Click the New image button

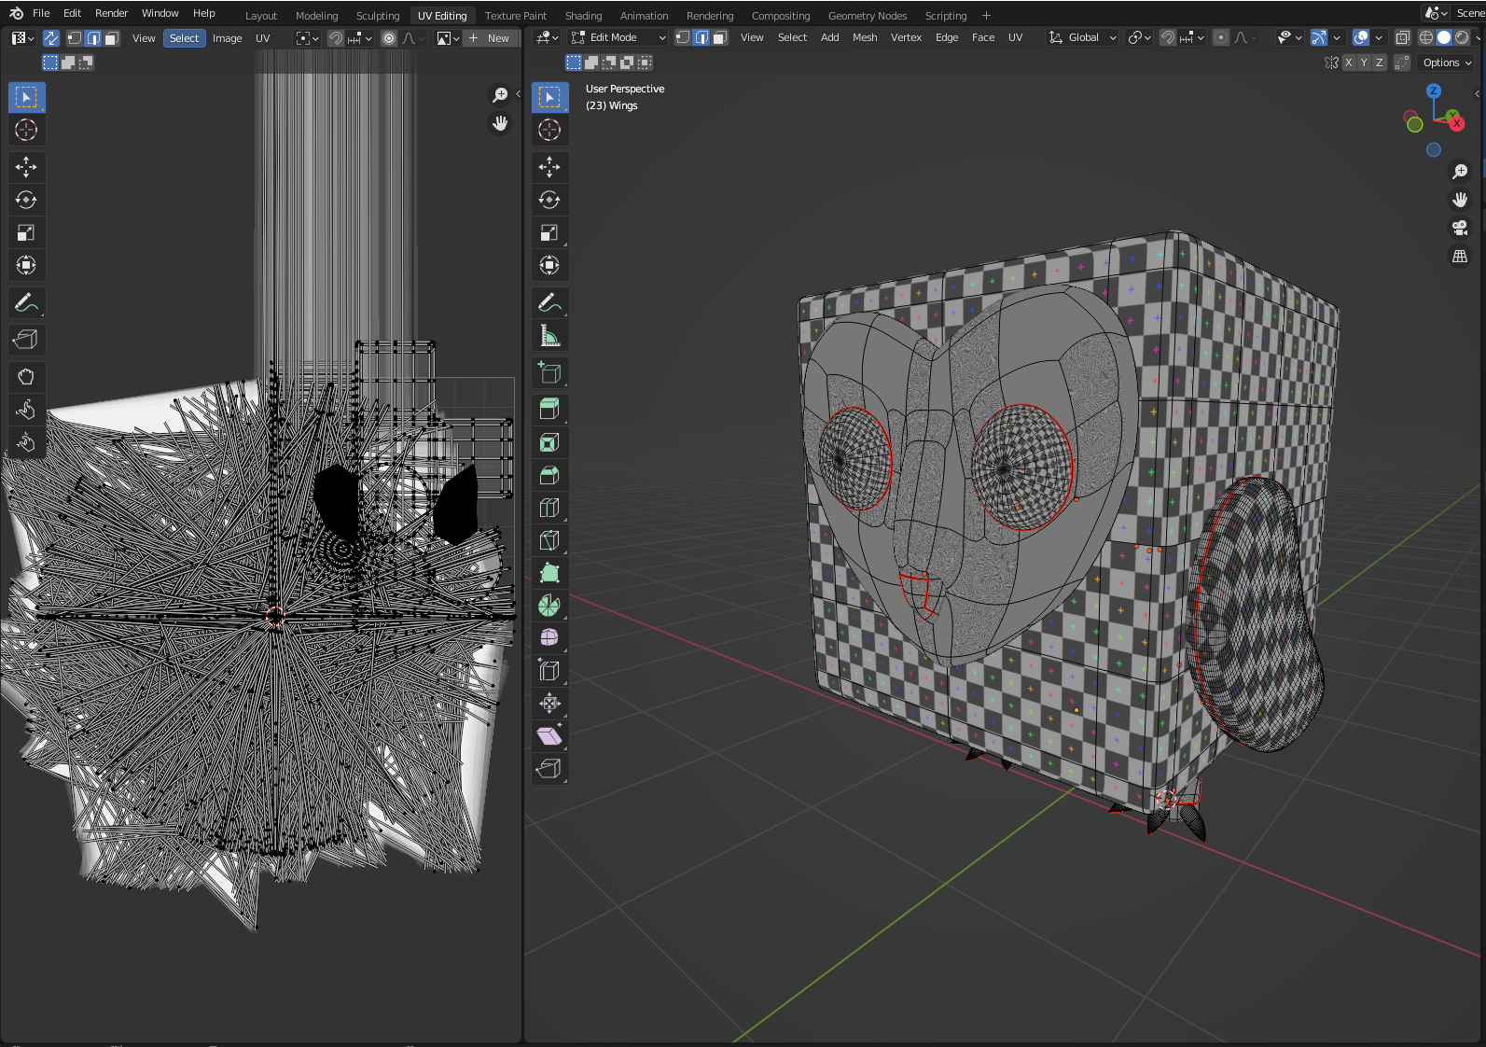pos(490,38)
